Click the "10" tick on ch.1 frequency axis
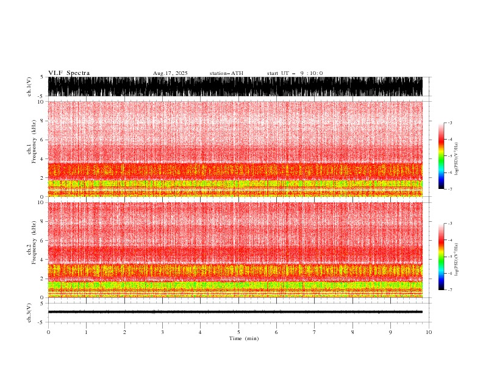483x373 pixels. click(41, 102)
